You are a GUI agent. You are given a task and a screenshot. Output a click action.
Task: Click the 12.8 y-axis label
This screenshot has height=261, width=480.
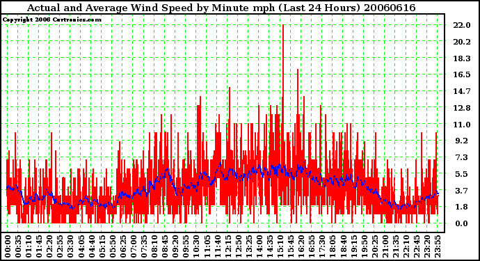pyautogui.click(x=462, y=108)
